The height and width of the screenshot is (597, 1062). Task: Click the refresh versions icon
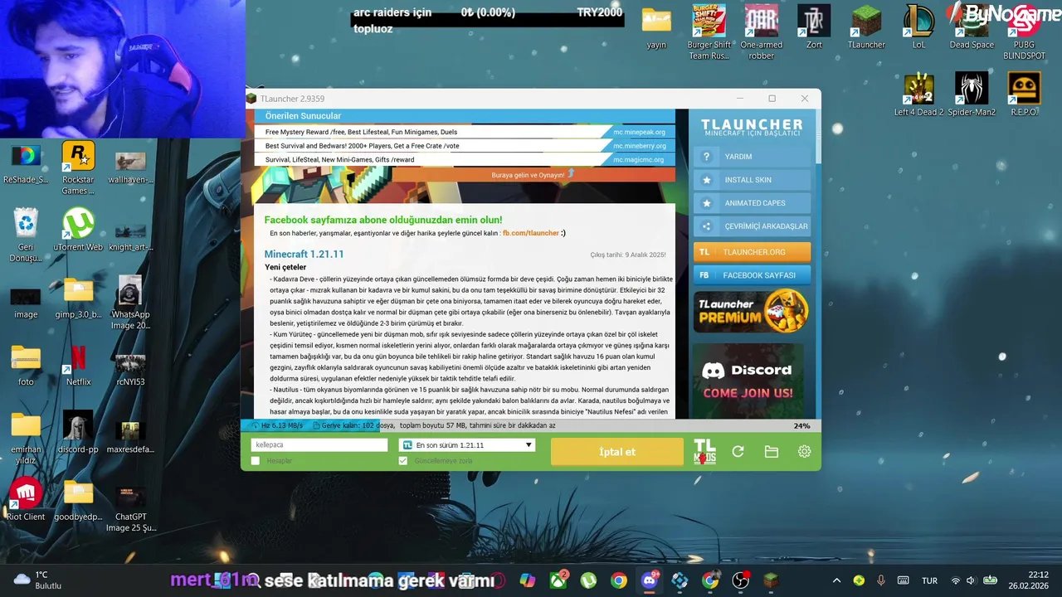(x=738, y=452)
